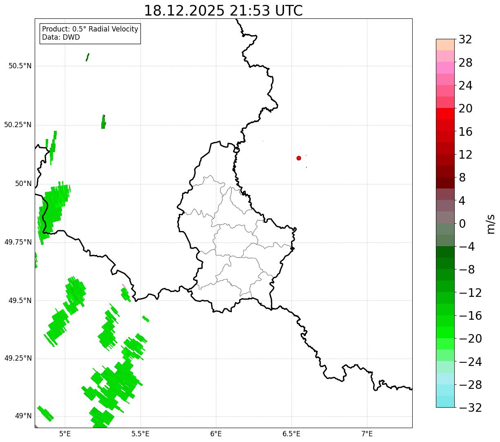Click the colorbar value 4
The width and height of the screenshot is (500, 442).
tap(462, 201)
